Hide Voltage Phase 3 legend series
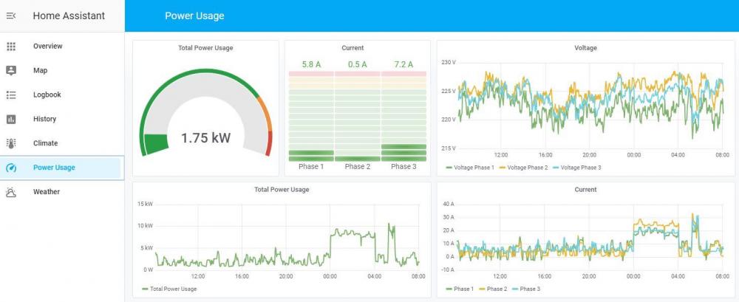The width and height of the screenshot is (739, 302). (x=580, y=168)
